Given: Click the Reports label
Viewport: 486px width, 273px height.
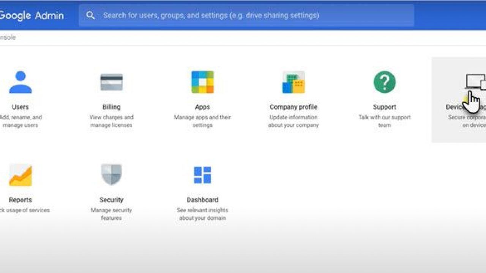Looking at the screenshot, I should click(21, 200).
